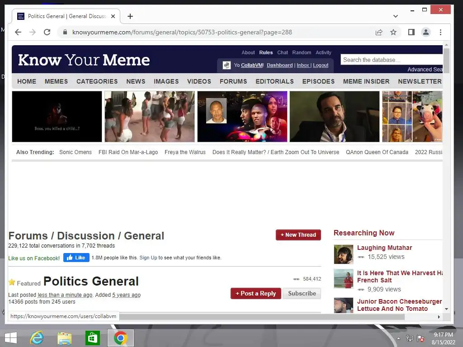This screenshot has width=463, height=347.
Task: Open the Laughing Mutahar entry
Action: click(384, 248)
